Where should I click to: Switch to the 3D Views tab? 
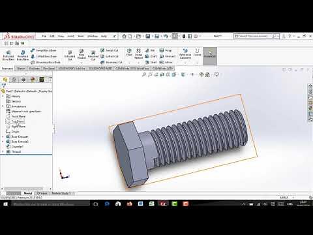coord(42,193)
